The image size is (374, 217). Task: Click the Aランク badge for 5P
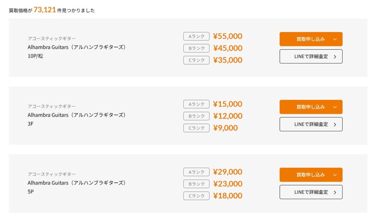[x=196, y=172]
